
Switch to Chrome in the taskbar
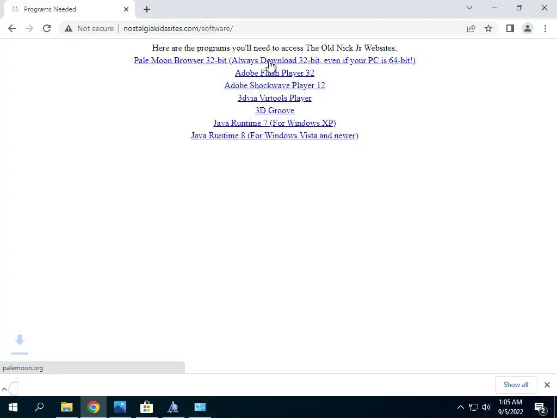pyautogui.click(x=94, y=407)
